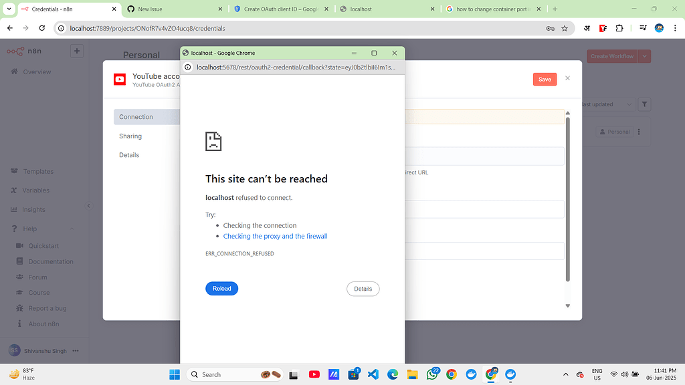Reload the failed localhost callback page
The width and height of the screenshot is (685, 385).
(x=221, y=288)
